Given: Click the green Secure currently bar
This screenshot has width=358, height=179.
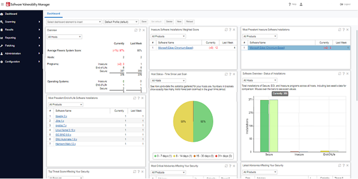Looking at the screenshot, I should [264, 126].
